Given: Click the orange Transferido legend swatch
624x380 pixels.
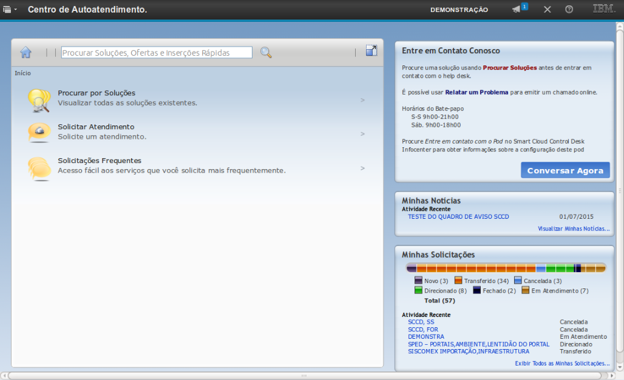Looking at the screenshot, I should coord(458,281).
